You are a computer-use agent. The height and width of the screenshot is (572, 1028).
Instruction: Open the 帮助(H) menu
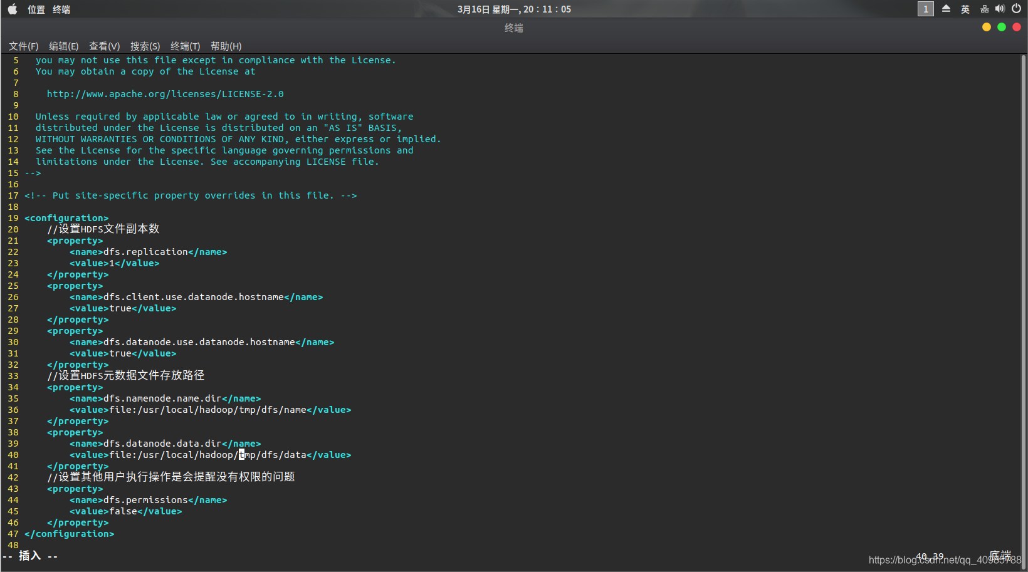click(x=226, y=46)
